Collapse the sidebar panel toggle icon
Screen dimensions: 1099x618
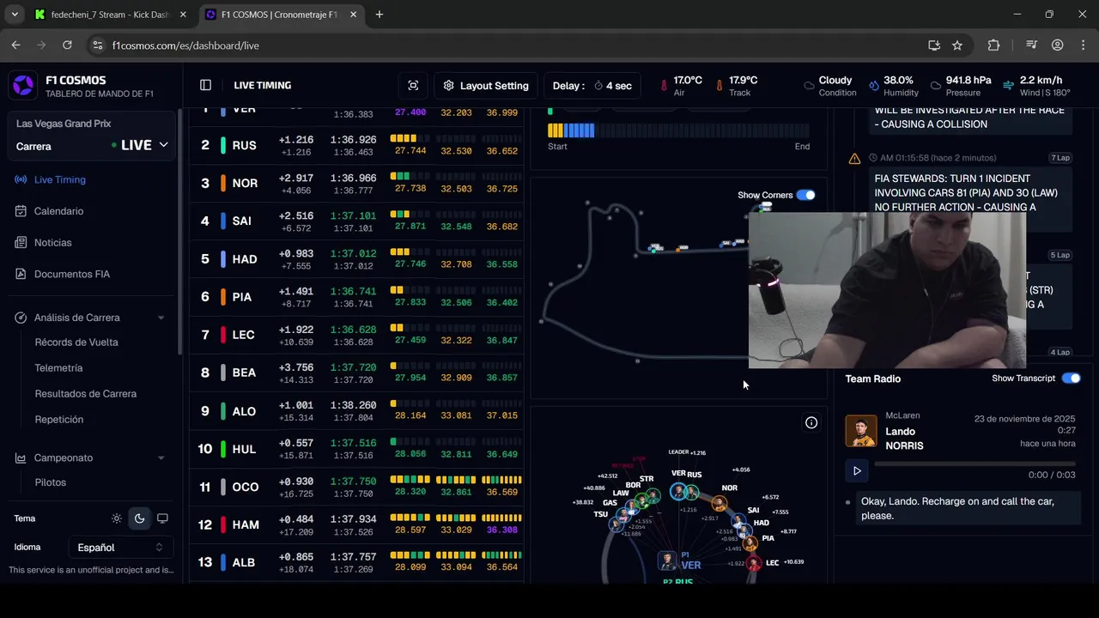pos(205,85)
